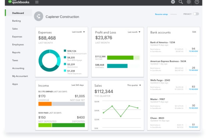This screenshot has width=207, height=138.
Task: Click Last 365 days in Income card
Action: [78, 85]
